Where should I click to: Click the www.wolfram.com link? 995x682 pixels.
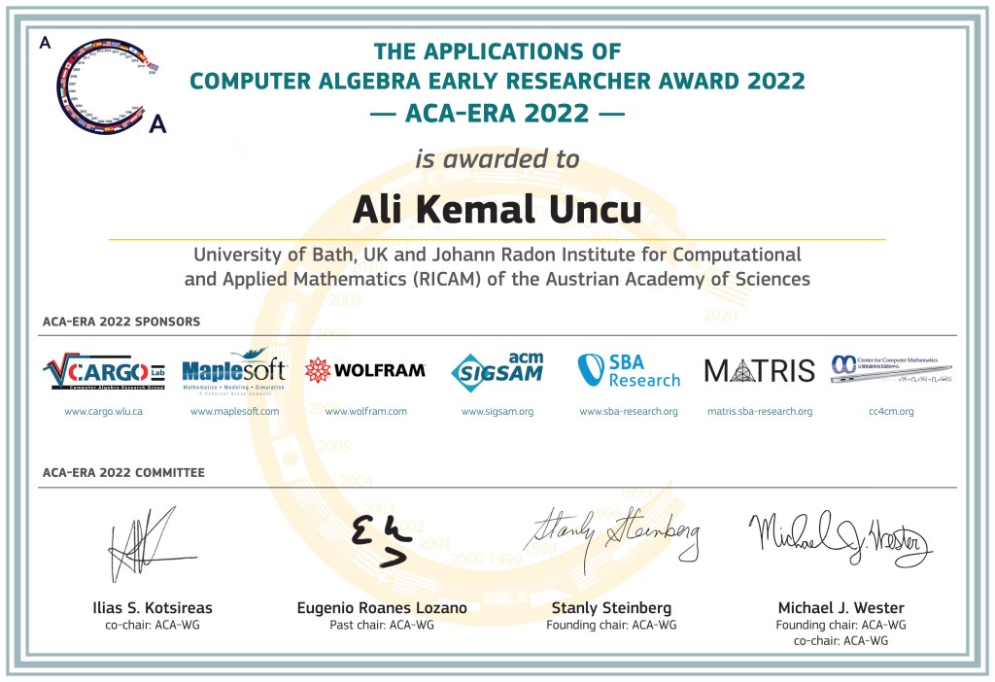[366, 411]
